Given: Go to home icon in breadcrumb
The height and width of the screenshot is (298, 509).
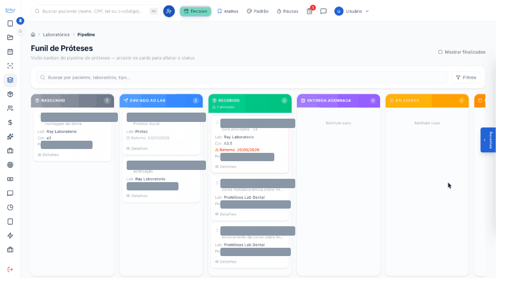Looking at the screenshot, I should [33, 34].
